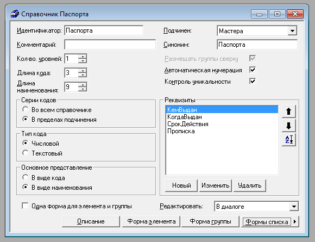Click the empty Комментарий field
Screen dimensions: 315x242
[110, 45]
